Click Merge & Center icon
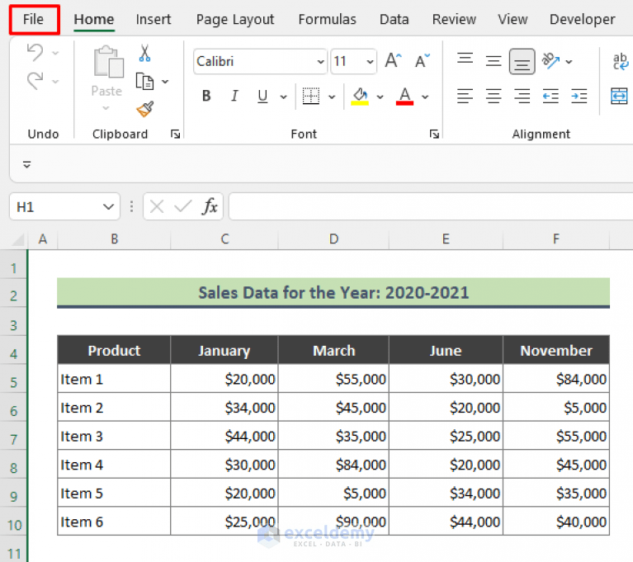 click(x=619, y=96)
